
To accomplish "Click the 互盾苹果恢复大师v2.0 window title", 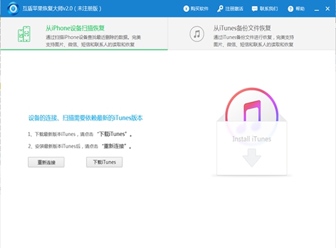I will pyautogui.click(x=62, y=9).
